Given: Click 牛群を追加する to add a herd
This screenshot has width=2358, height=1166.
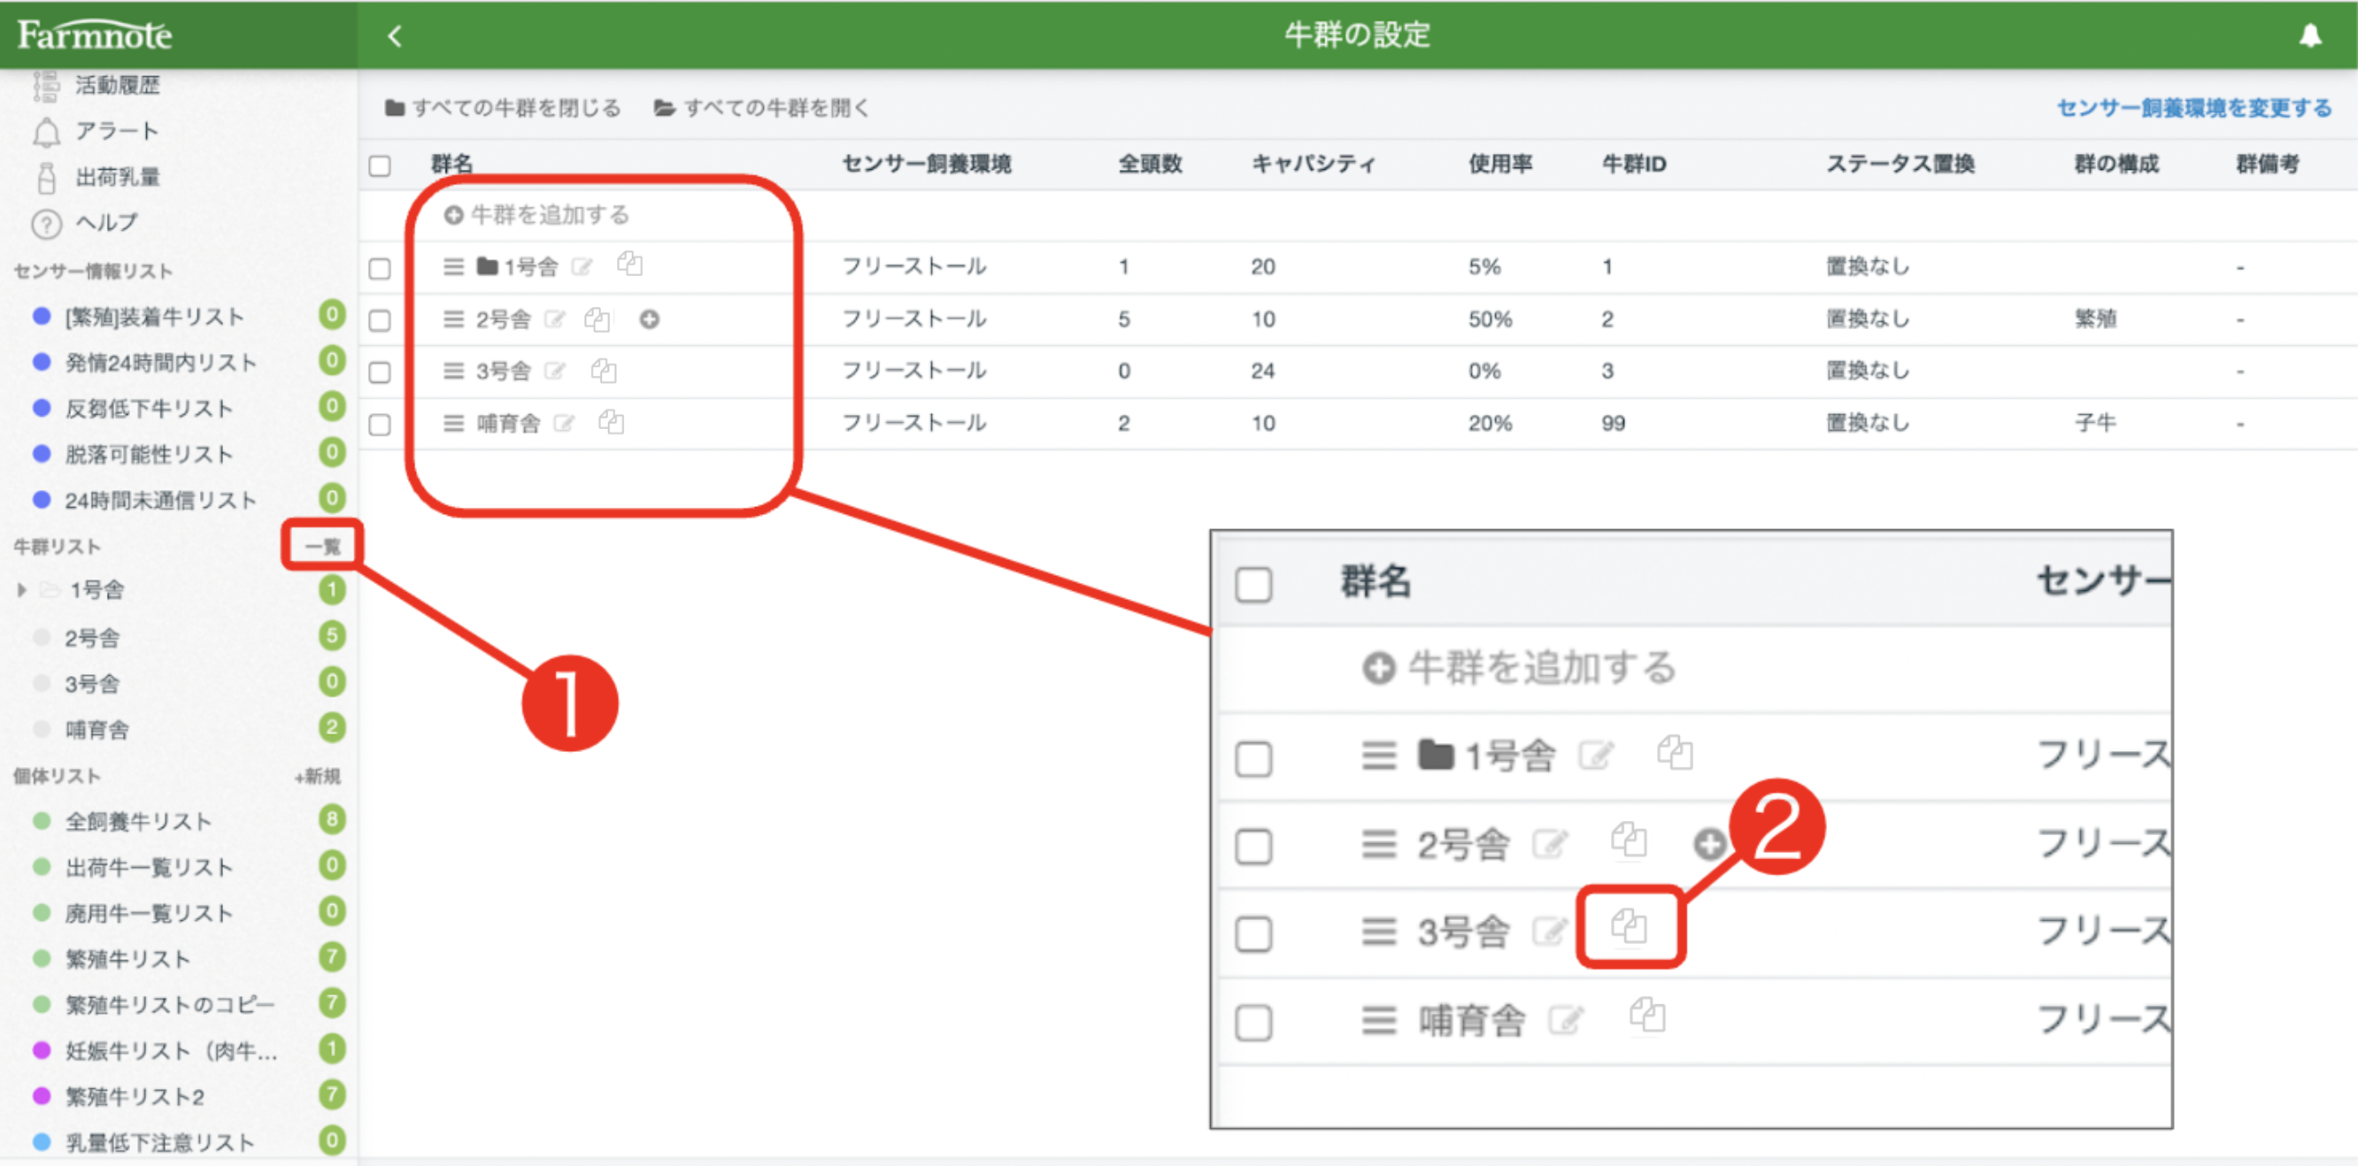Looking at the screenshot, I should click(x=537, y=215).
